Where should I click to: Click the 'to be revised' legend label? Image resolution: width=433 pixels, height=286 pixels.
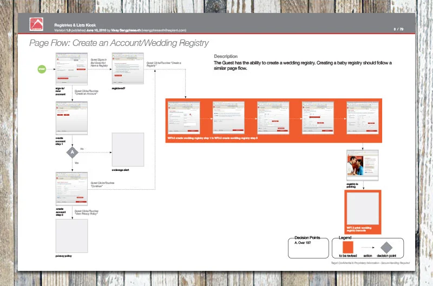[348, 256]
